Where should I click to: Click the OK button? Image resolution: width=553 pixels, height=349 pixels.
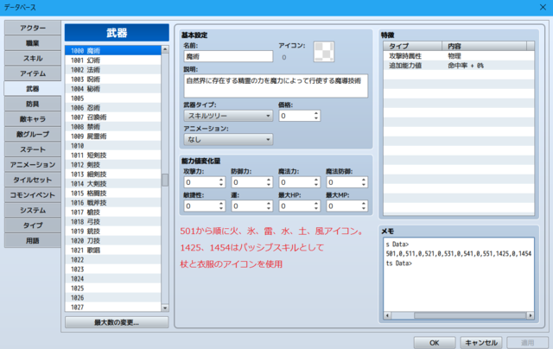(x=435, y=342)
